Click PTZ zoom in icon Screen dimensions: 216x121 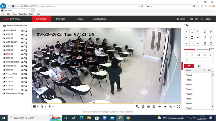click(211, 32)
